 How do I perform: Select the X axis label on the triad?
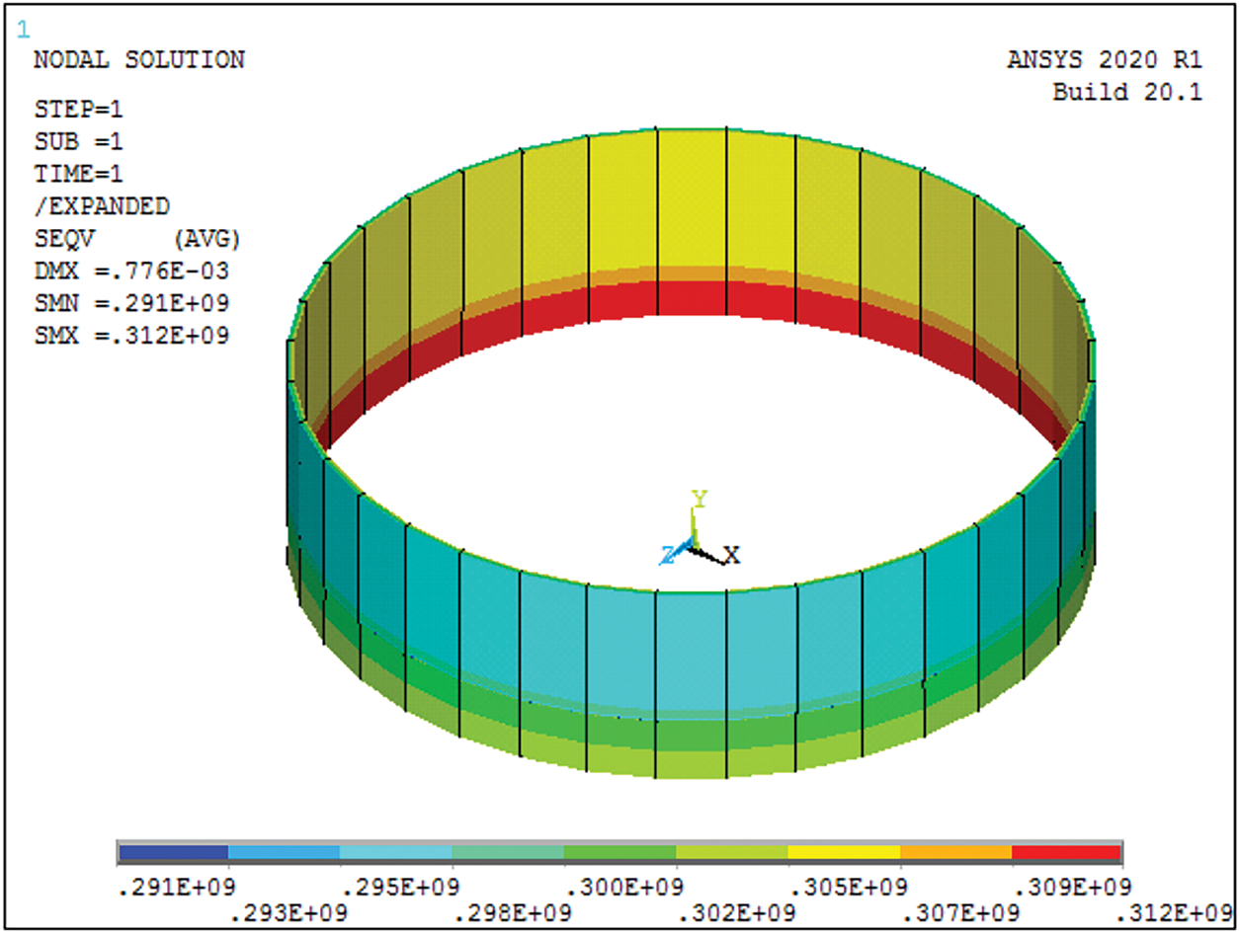(731, 556)
